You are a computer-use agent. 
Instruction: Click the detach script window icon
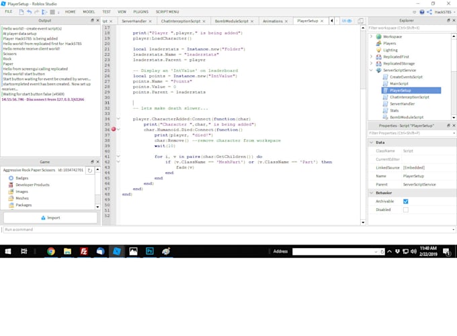click(x=360, y=21)
